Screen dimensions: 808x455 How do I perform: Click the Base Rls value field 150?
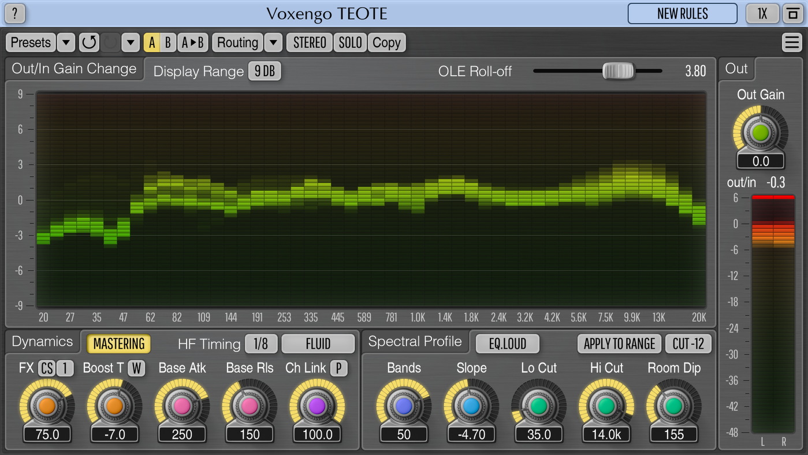point(250,434)
